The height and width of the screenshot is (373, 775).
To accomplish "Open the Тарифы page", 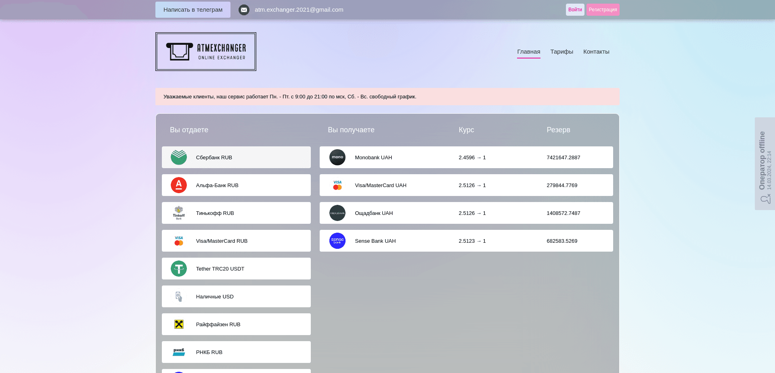I will coord(561,52).
